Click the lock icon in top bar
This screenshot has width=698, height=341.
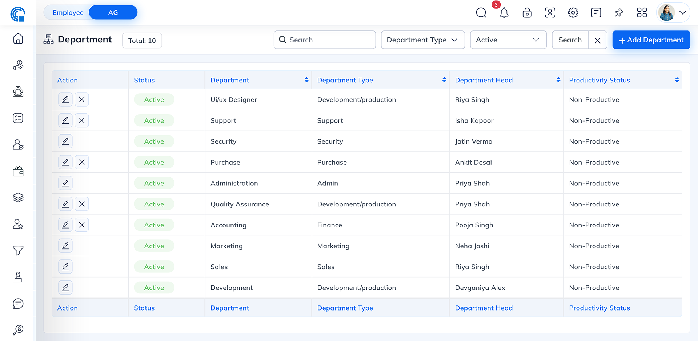click(x=527, y=13)
